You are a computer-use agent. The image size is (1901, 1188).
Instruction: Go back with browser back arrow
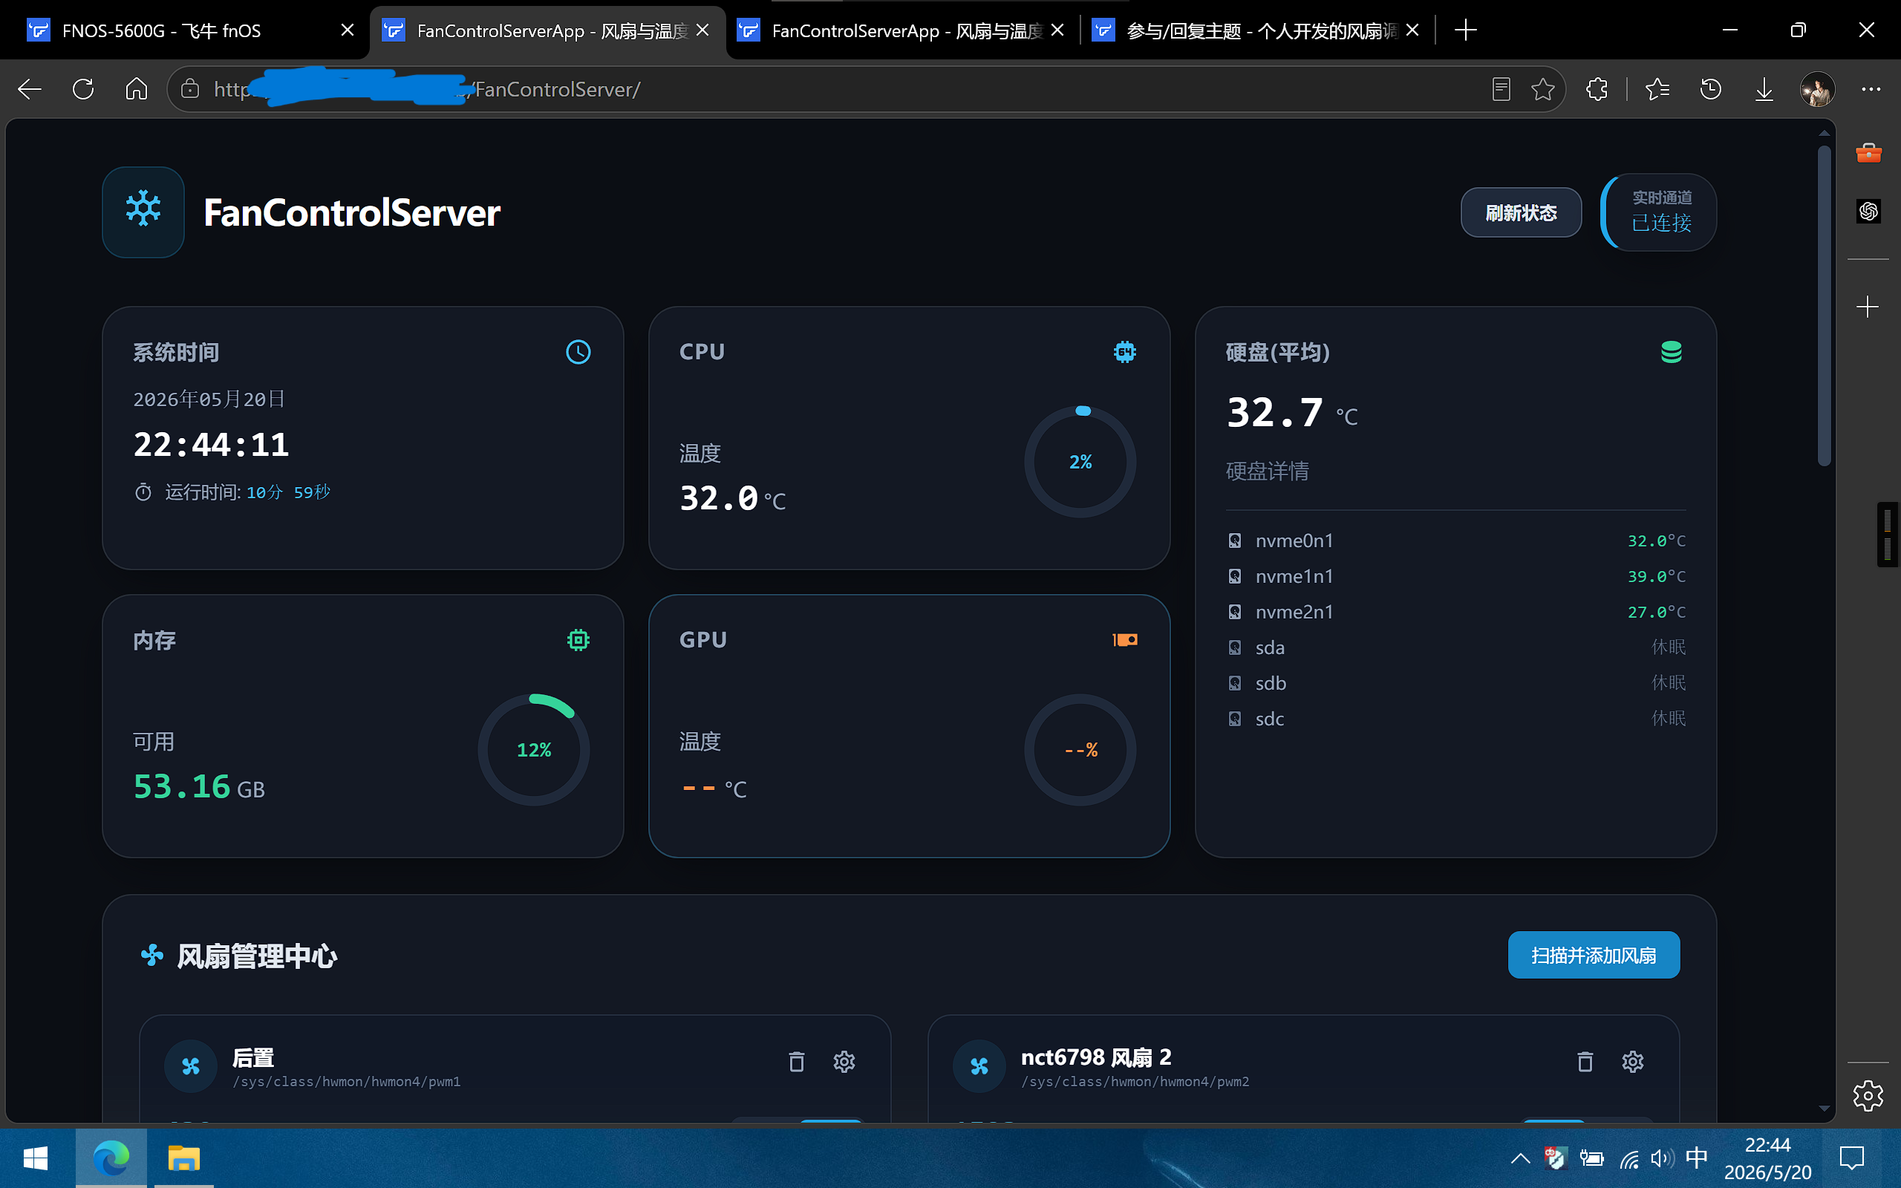pos(30,89)
